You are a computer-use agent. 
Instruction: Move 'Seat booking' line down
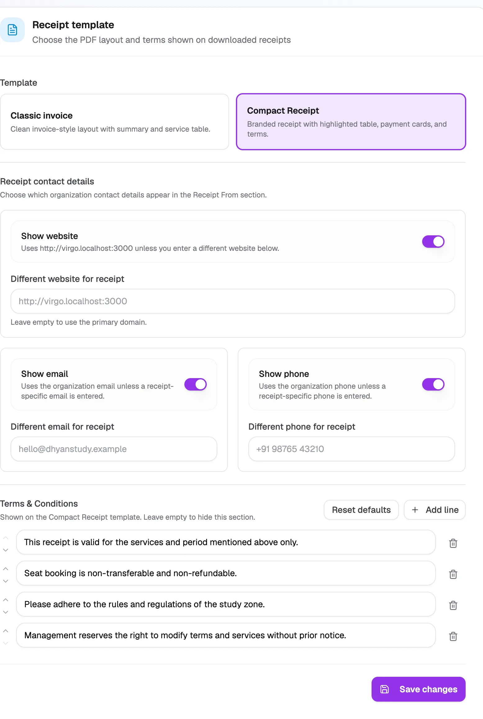[x=6, y=581]
